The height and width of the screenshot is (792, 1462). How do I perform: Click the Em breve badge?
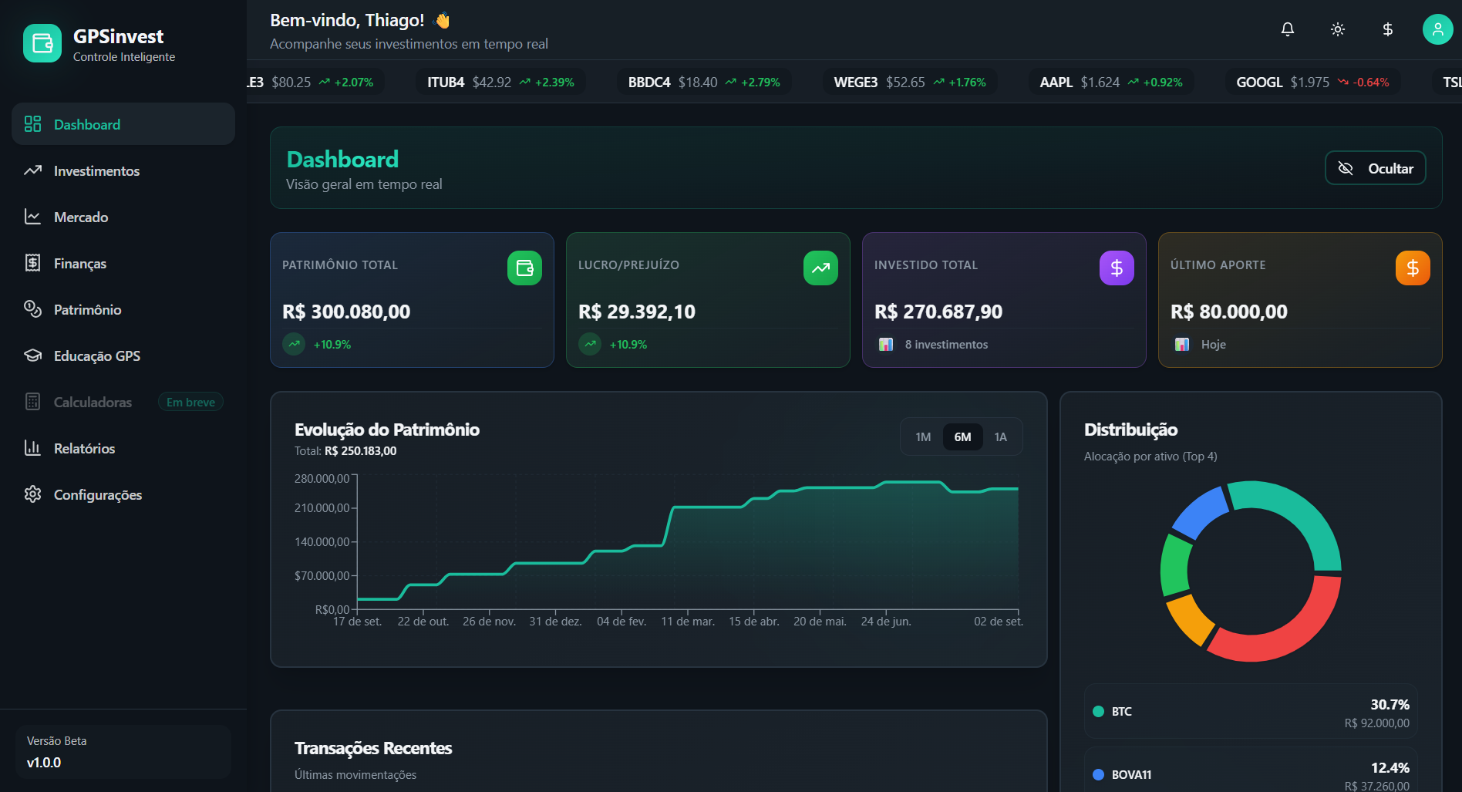(190, 402)
